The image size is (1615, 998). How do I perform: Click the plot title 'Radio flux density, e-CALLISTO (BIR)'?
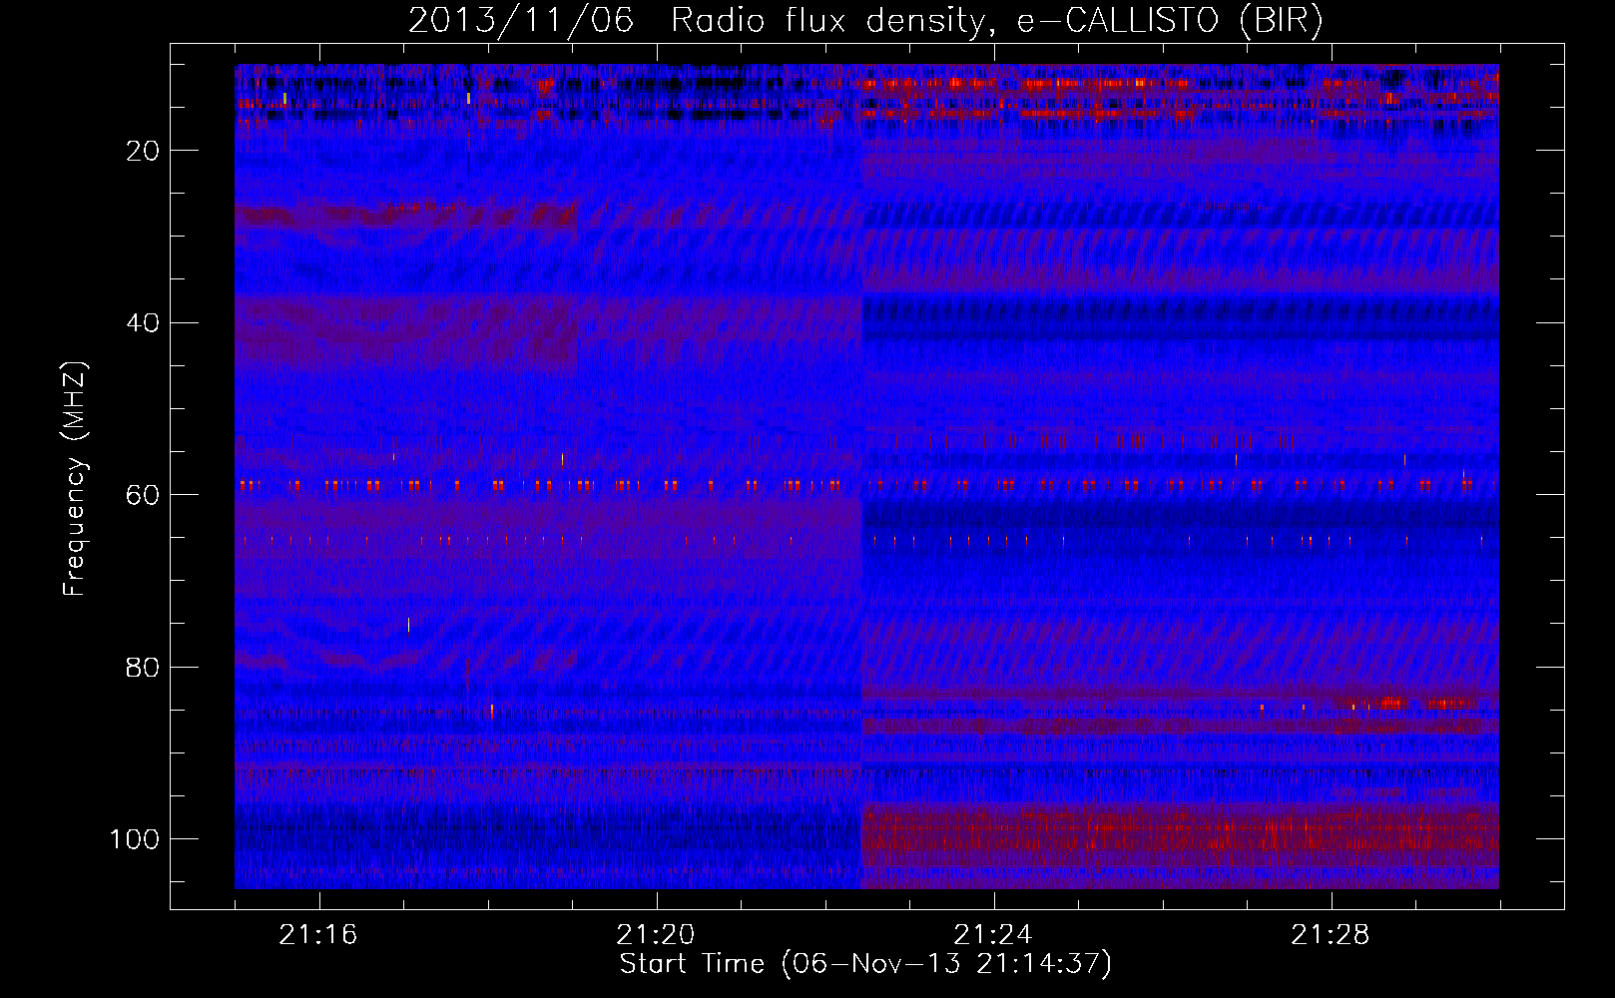[x=996, y=21]
